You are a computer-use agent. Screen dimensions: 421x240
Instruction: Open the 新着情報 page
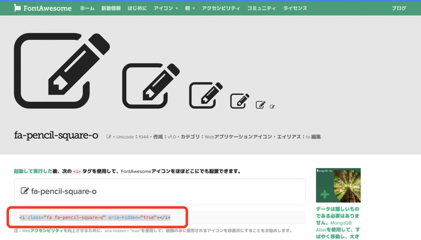point(111,8)
